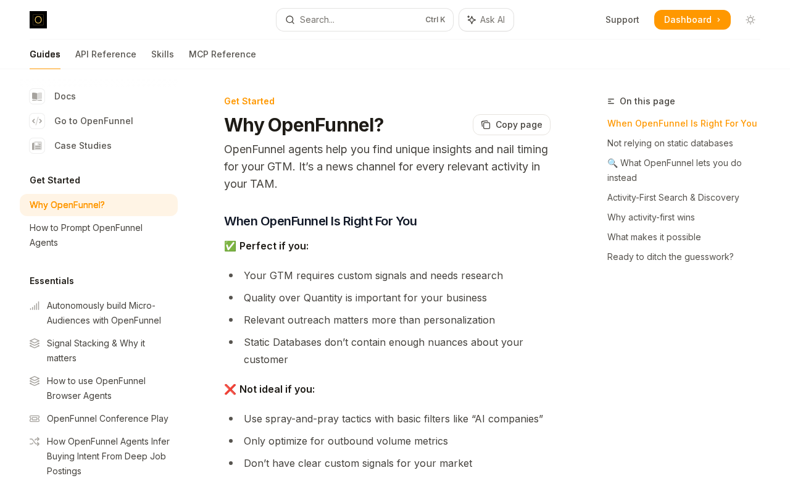Open the Support link
This screenshot has width=790, height=494.
[622, 20]
